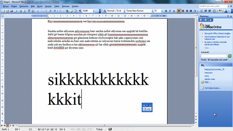233x131 pixels.
Task: Open the Biçim menu
Action: click(40, 6)
